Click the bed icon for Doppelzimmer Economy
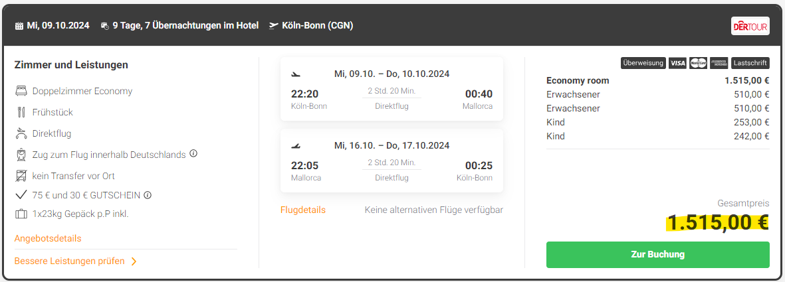Image resolution: width=785 pixels, height=282 pixels. tap(21, 91)
